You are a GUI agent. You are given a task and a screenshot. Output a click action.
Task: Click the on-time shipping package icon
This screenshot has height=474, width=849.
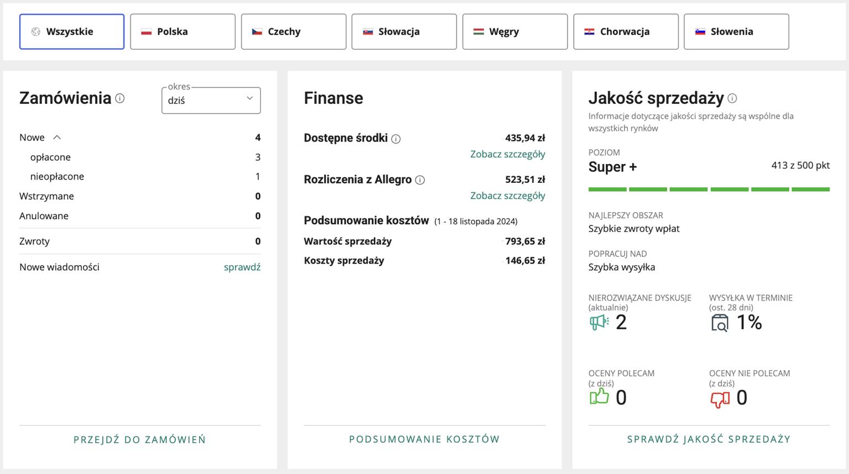(x=720, y=323)
